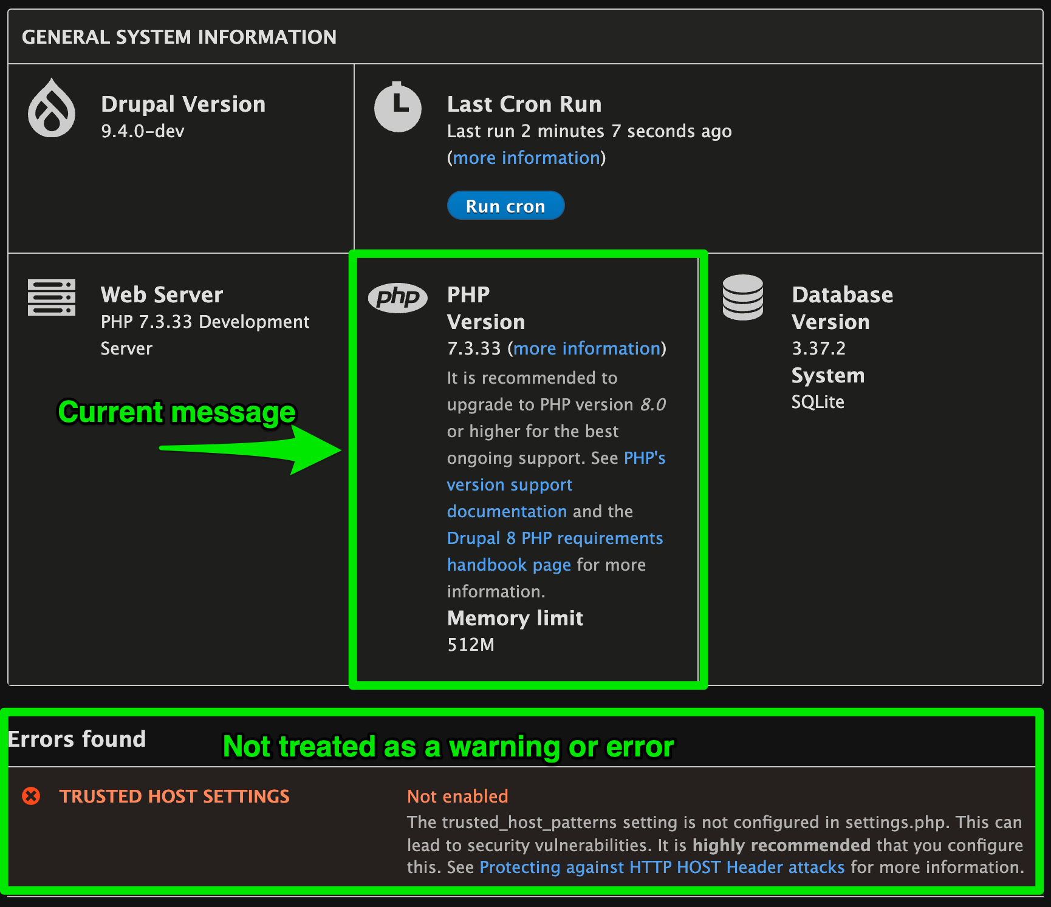Click the Memory limit label
The width and height of the screenshot is (1051, 907).
coord(515,618)
